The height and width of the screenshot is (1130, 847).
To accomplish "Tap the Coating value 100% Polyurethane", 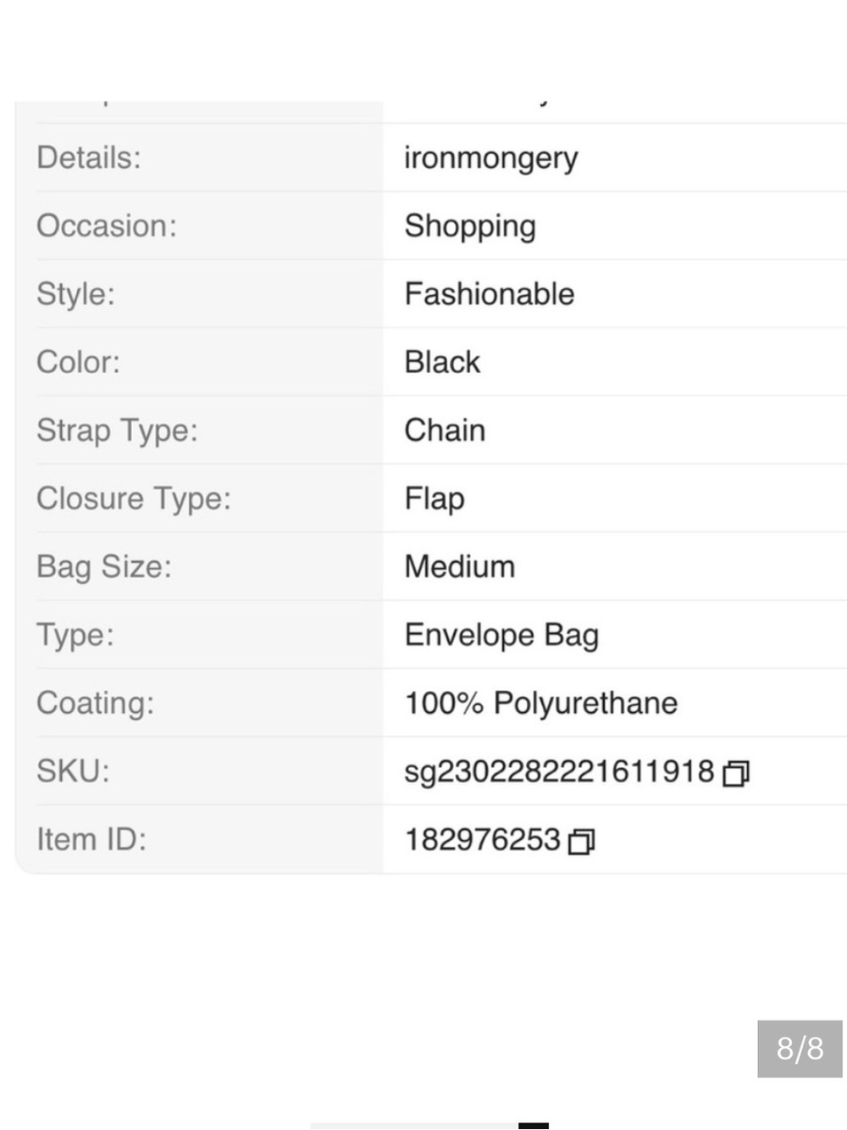I will 540,703.
